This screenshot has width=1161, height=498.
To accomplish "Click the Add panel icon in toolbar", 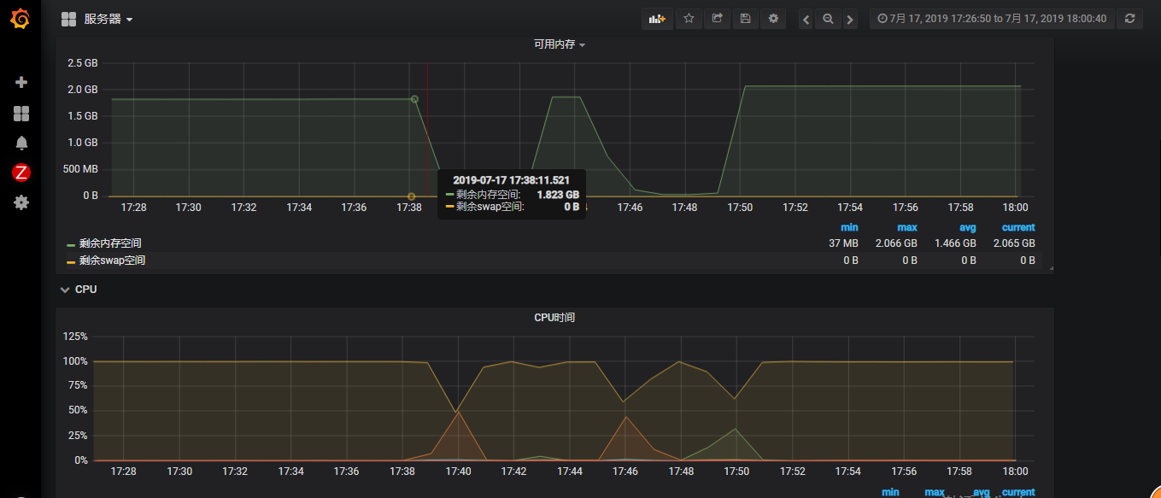I will coord(656,18).
